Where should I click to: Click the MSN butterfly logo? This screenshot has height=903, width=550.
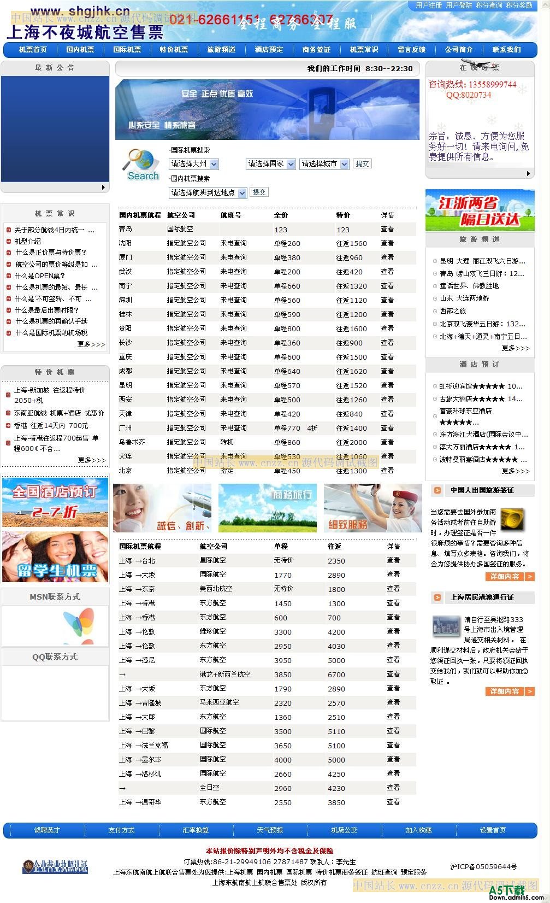tap(78, 626)
